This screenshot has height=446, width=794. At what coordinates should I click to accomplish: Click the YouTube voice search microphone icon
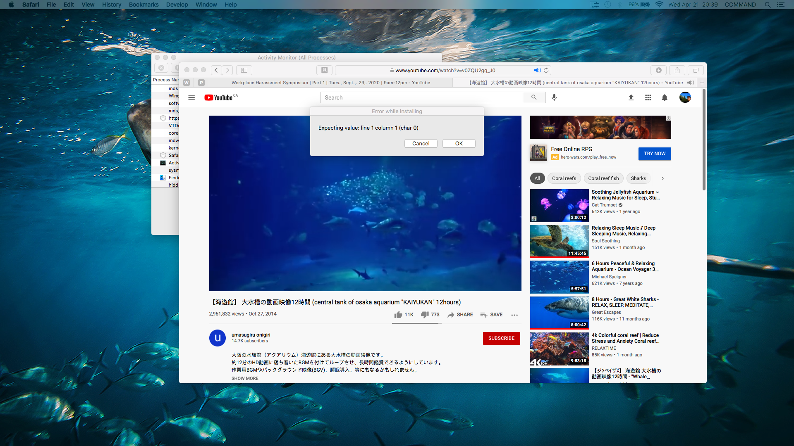pyautogui.click(x=554, y=97)
